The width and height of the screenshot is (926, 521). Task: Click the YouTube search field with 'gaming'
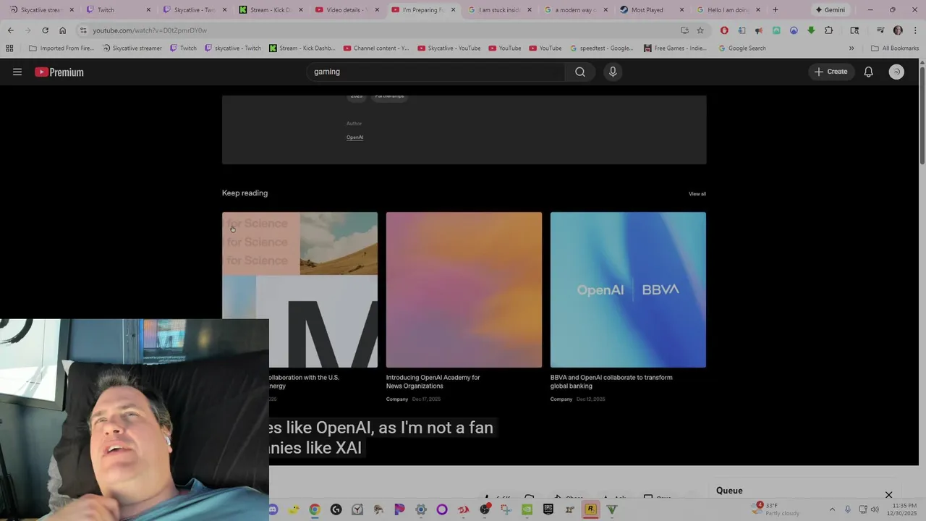coord(436,72)
